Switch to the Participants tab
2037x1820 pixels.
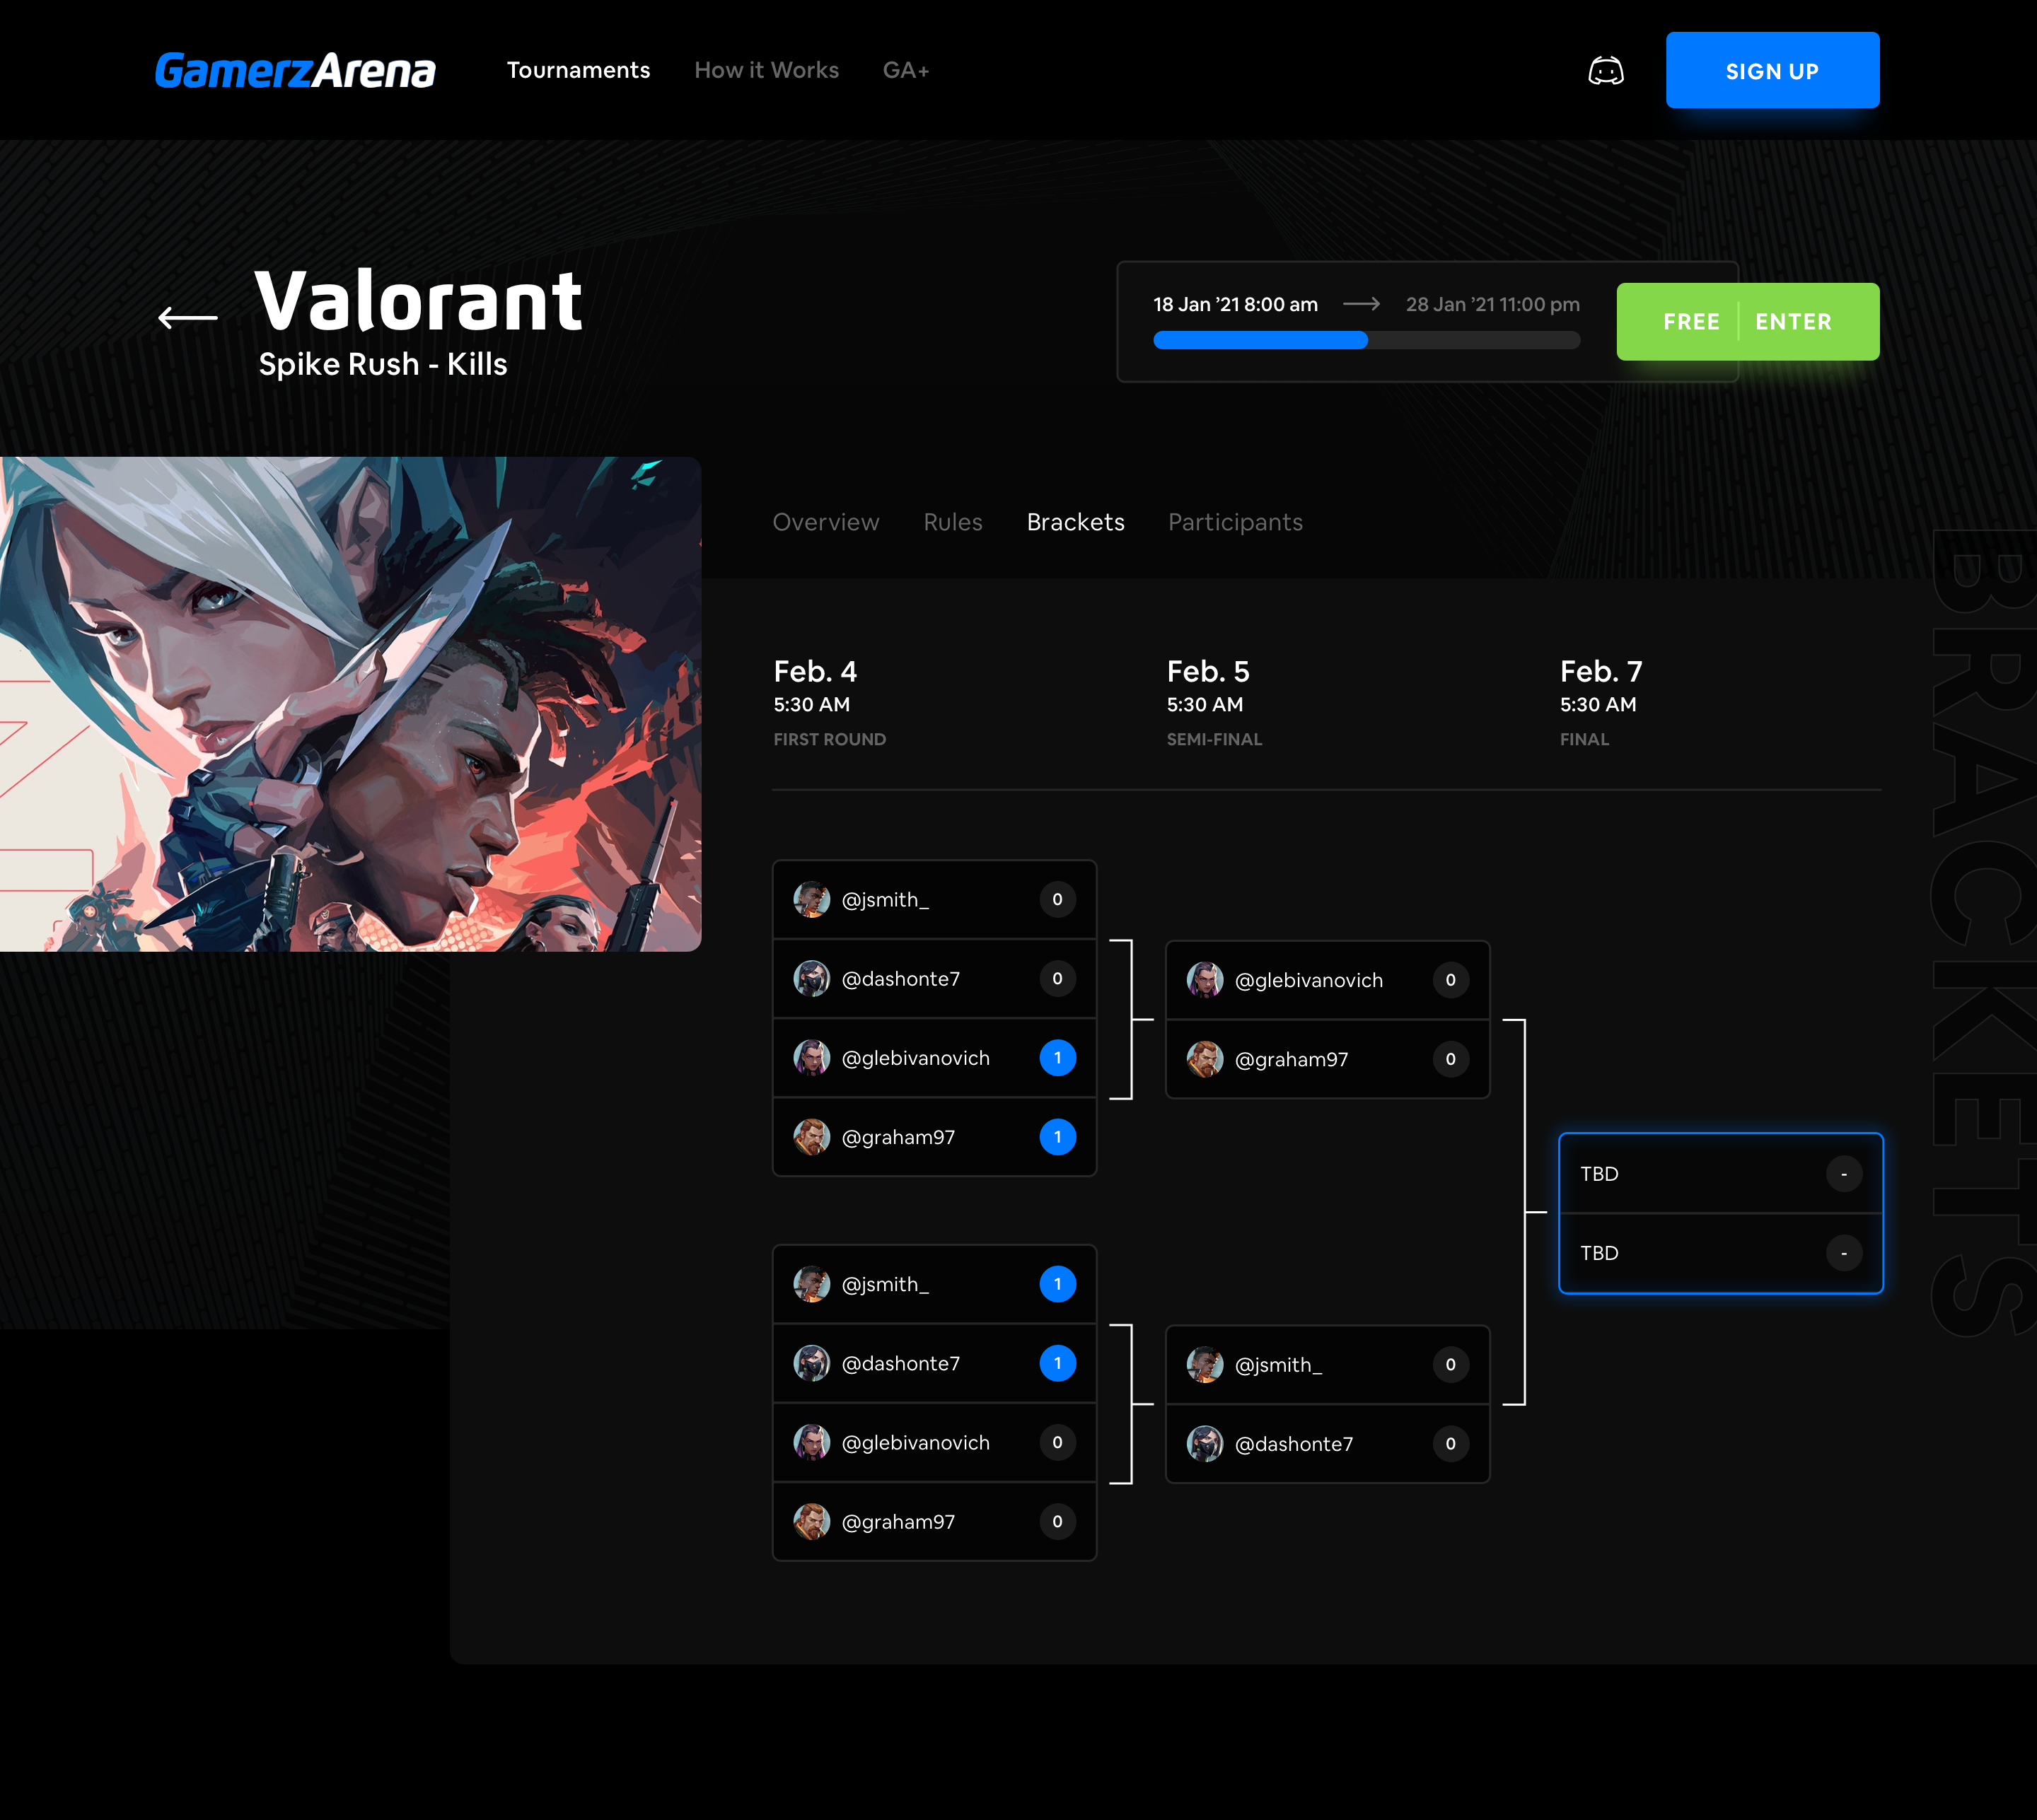point(1236,522)
